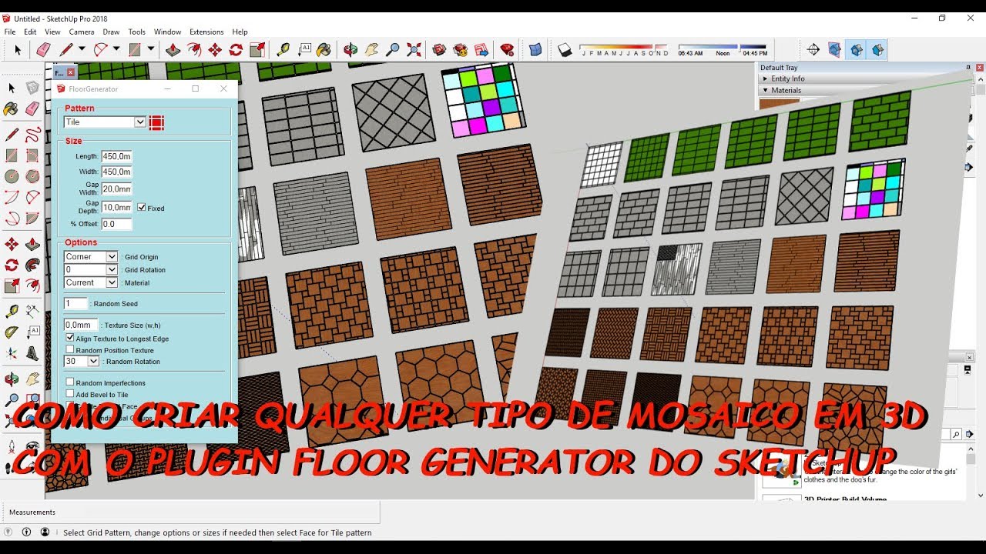The height and width of the screenshot is (554, 986).
Task: Open the Camera menu
Action: pos(82,32)
